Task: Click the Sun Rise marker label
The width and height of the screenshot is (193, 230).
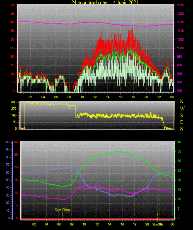Action: tap(62, 210)
